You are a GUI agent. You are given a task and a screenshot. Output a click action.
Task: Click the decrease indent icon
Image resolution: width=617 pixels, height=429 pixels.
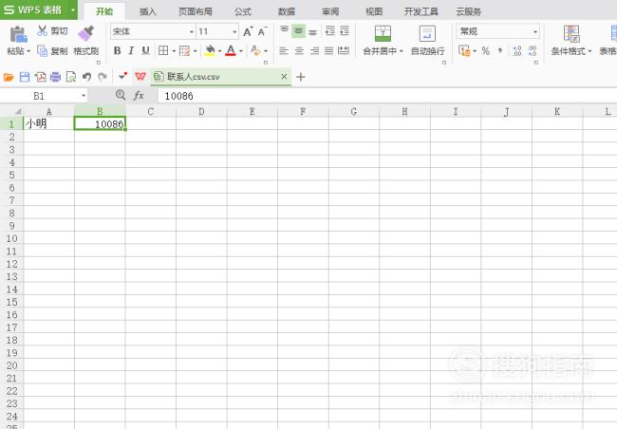coord(329,30)
